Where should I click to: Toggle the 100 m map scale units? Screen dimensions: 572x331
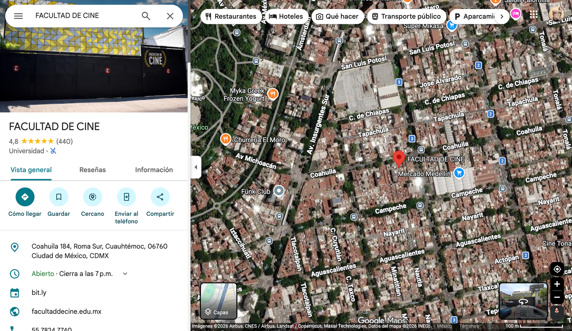tap(534, 326)
